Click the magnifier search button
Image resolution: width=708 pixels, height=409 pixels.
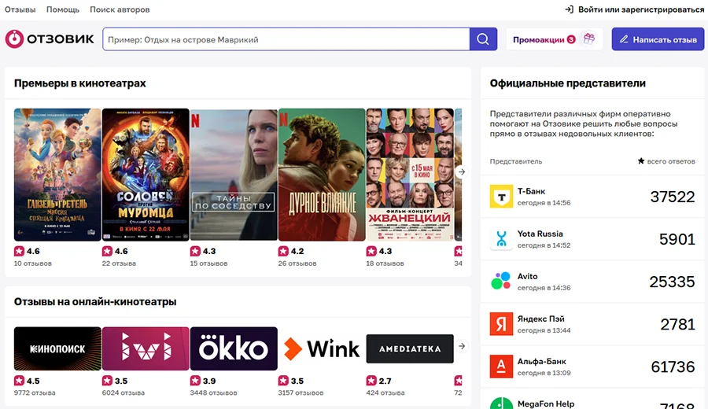pyautogui.click(x=483, y=39)
